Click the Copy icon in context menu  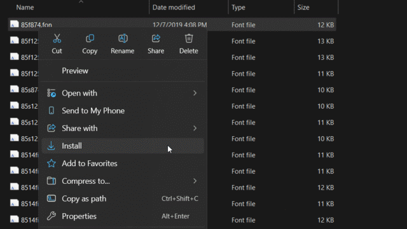(x=90, y=38)
